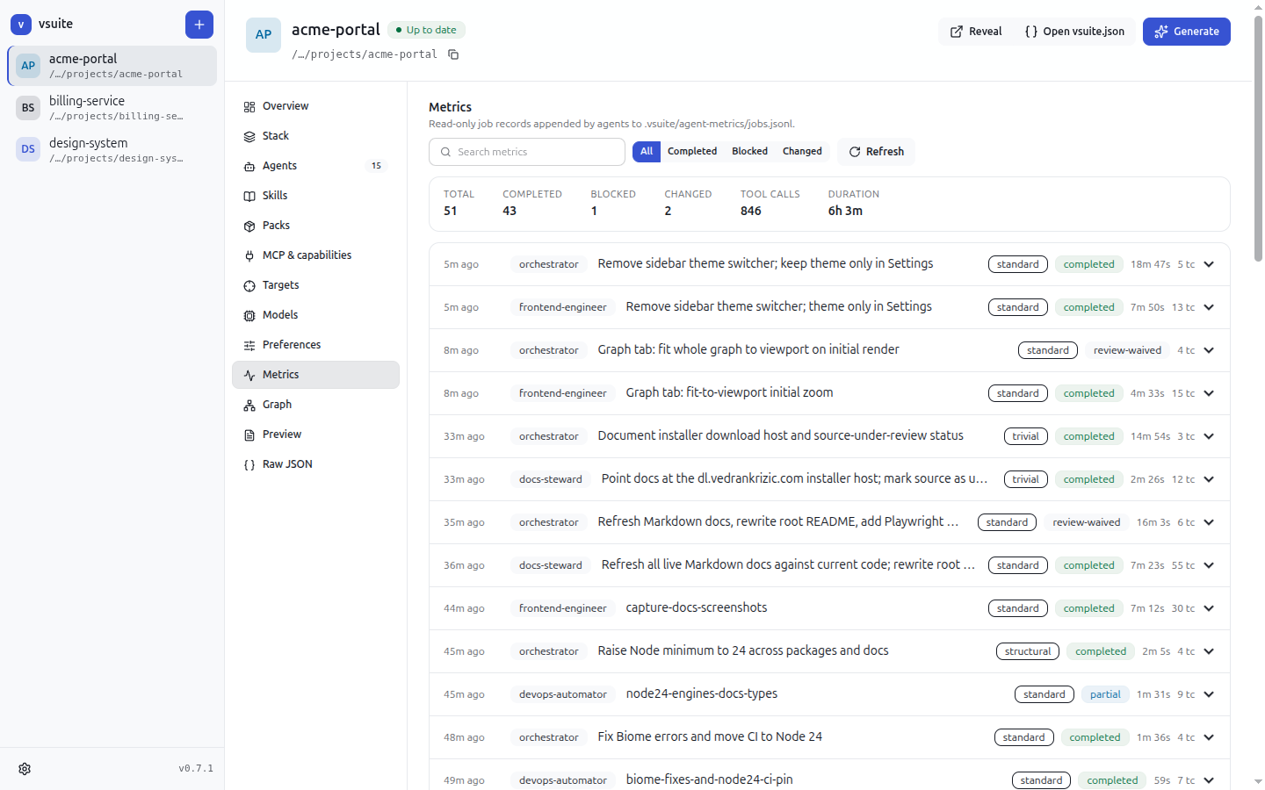Click the Skills book icon
This screenshot has height=790, width=1265.
click(249, 196)
